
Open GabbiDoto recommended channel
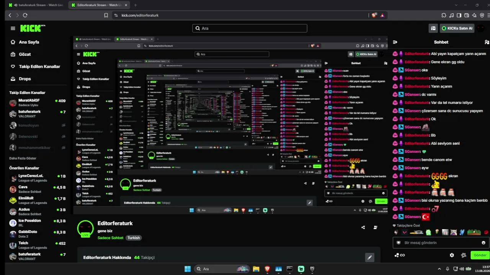pos(38,234)
